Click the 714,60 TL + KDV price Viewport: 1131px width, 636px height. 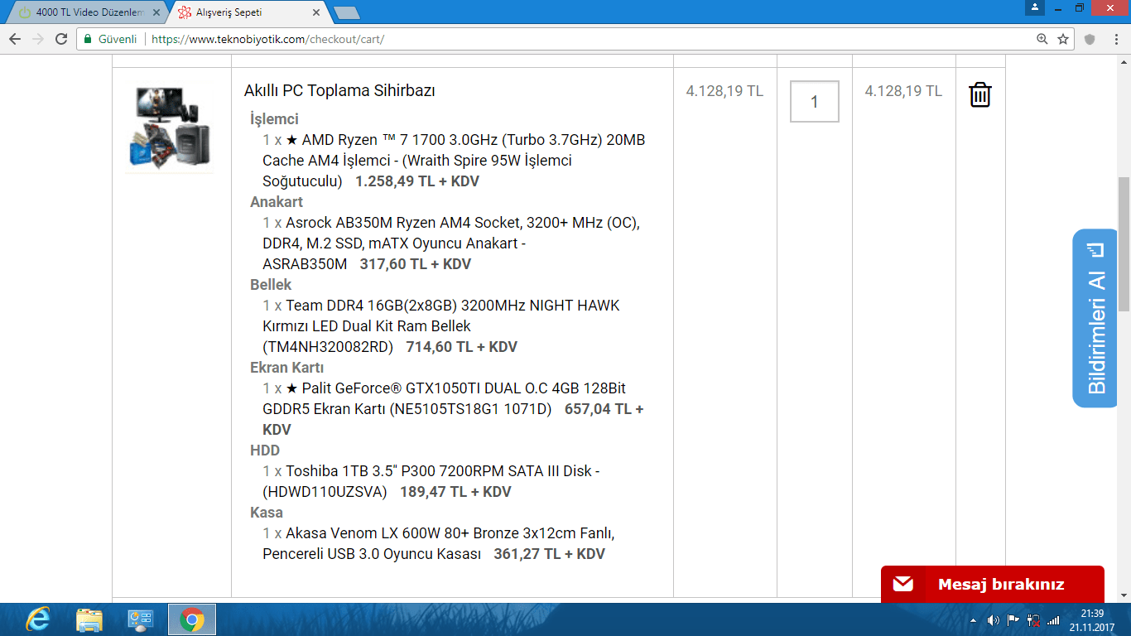click(x=462, y=347)
